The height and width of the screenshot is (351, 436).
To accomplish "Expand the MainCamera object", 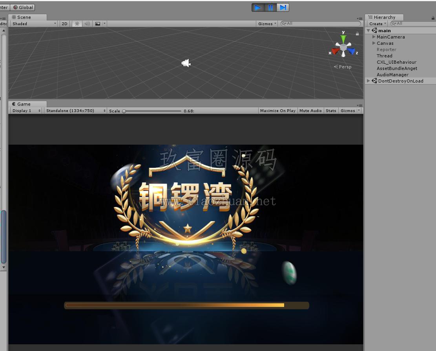I will (374, 37).
